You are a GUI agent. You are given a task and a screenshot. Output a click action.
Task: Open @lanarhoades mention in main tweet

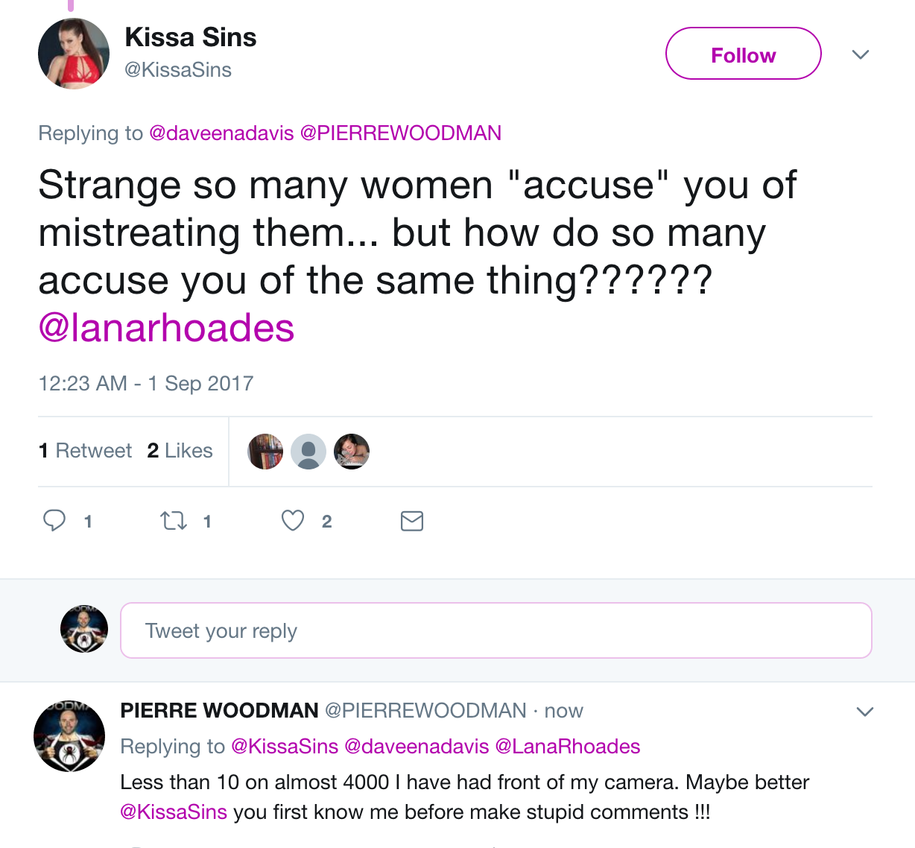(x=166, y=328)
